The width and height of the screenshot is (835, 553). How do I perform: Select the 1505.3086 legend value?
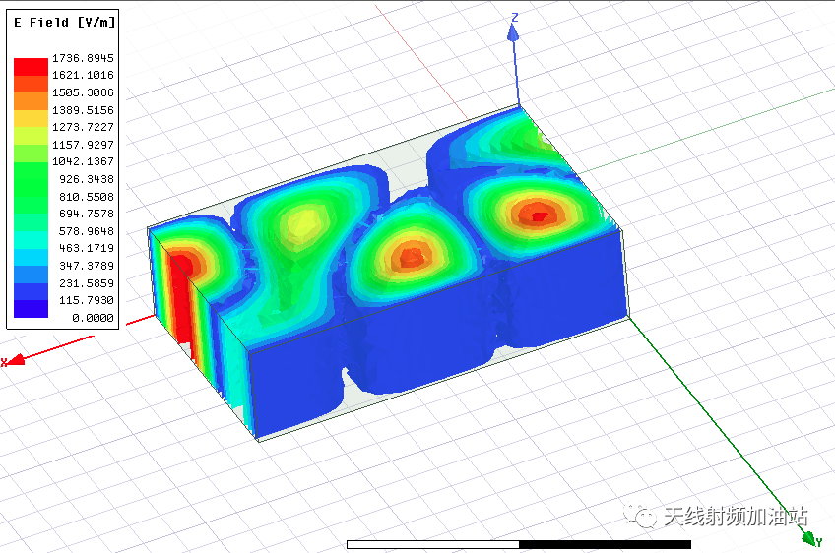[x=83, y=92]
